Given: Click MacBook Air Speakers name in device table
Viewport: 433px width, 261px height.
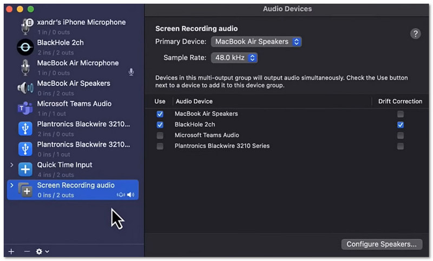Looking at the screenshot, I should coord(206,114).
